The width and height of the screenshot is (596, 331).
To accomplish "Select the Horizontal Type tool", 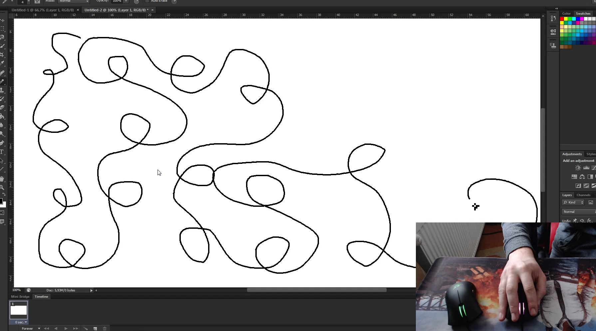I will (x=2, y=152).
